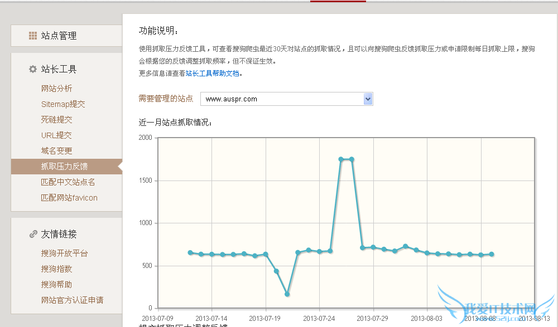Click the gear icon beside 站长工具

click(x=33, y=70)
